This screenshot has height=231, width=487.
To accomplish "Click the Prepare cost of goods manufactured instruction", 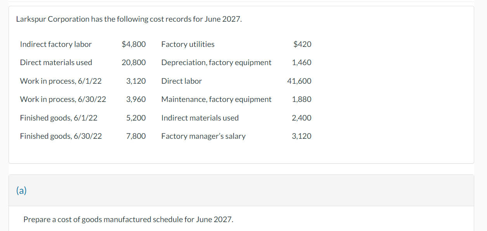I will pos(128,219).
